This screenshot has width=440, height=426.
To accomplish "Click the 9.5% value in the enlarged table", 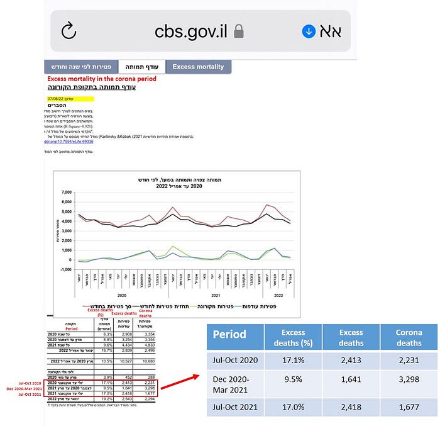I will pos(294,379).
